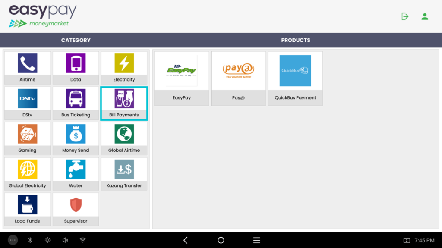
Task: Click the 7:45 PM clock
Action: point(425,240)
